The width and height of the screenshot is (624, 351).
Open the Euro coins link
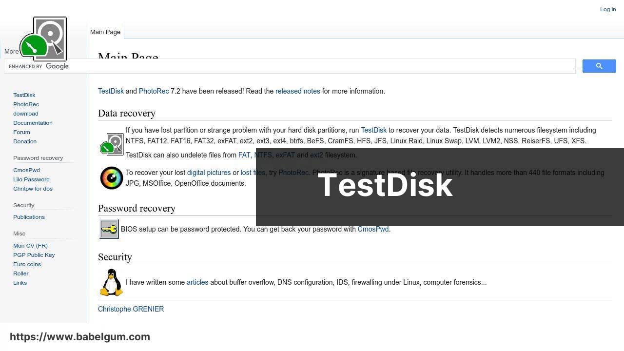tap(27, 264)
